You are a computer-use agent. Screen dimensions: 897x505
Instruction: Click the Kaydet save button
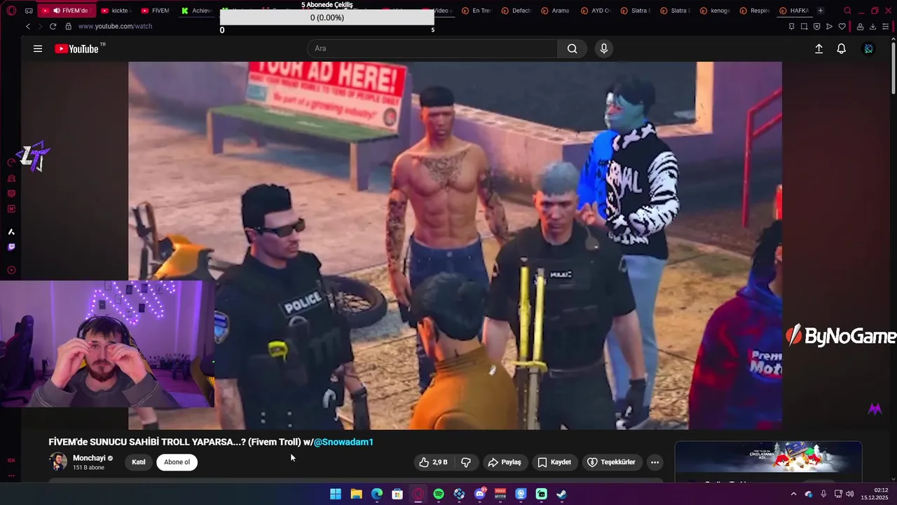[554, 462]
